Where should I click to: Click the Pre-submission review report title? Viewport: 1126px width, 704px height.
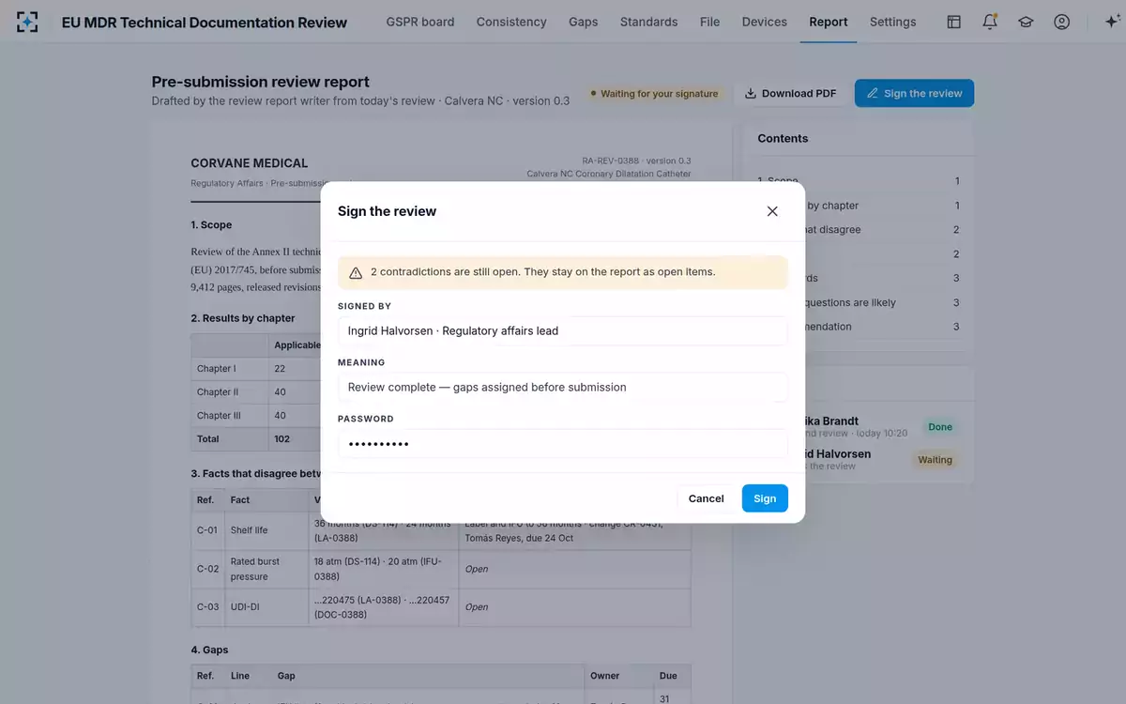pos(261,82)
